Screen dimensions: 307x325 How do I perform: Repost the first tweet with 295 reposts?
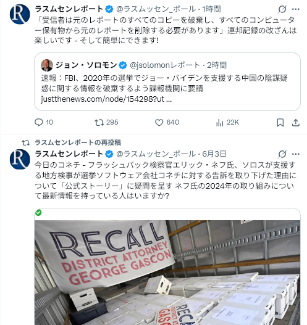tap(99, 122)
